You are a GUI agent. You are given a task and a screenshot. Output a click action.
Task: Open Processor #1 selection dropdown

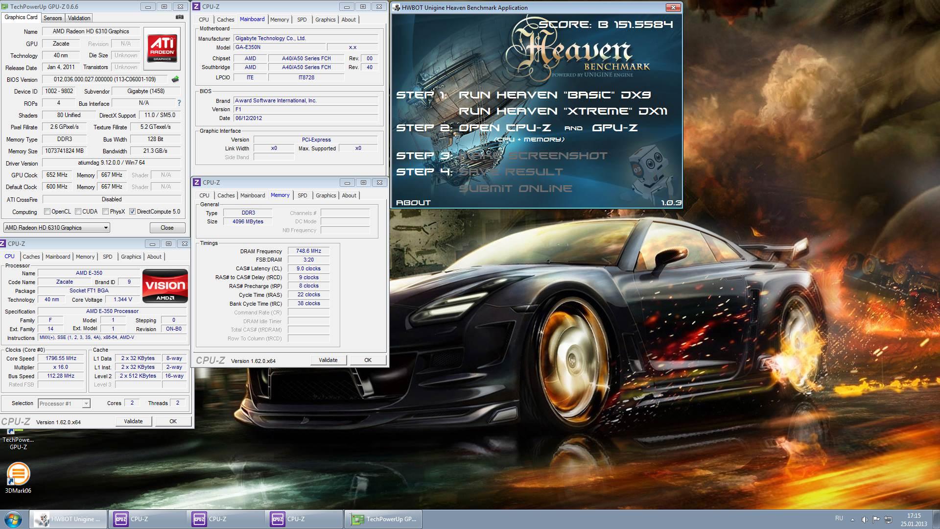click(64, 404)
